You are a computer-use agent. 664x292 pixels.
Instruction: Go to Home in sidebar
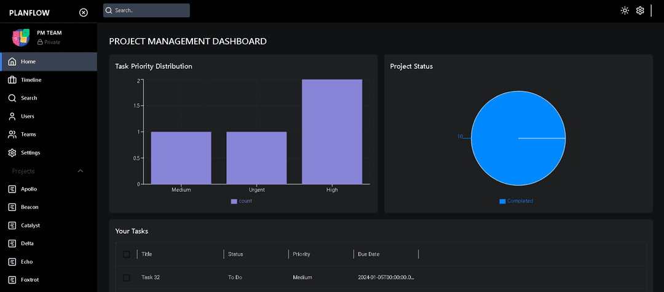pos(28,61)
